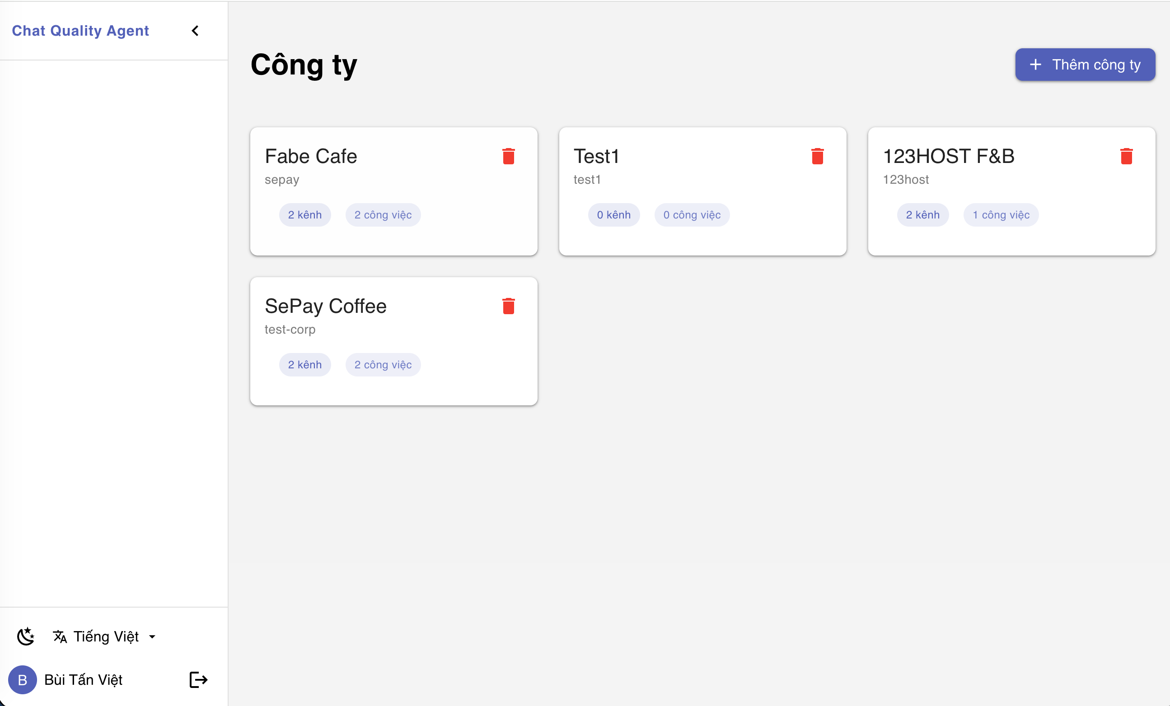Click the B user avatar
Viewport: 1170px width, 706px height.
click(x=22, y=679)
